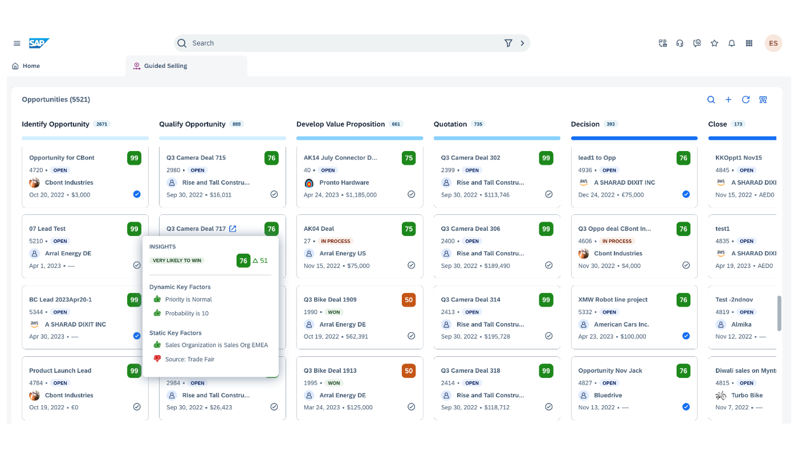Viewport: 798px width, 456px height.
Task: Open the lead1 to Opp opportunity
Action: point(597,158)
